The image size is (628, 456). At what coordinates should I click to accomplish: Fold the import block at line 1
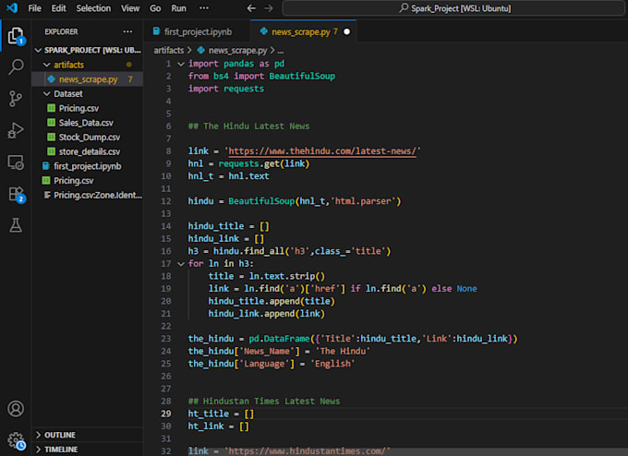(180, 65)
